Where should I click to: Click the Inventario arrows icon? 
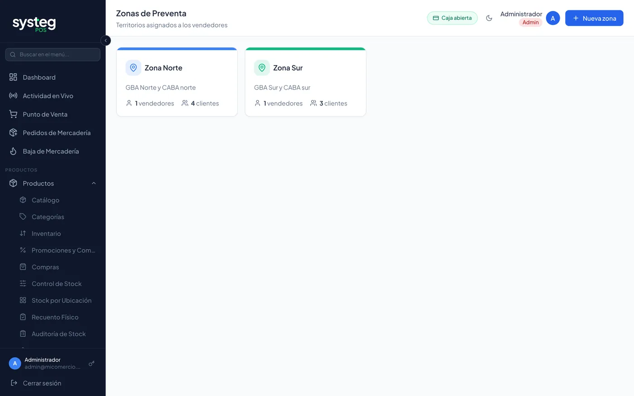[x=23, y=234]
